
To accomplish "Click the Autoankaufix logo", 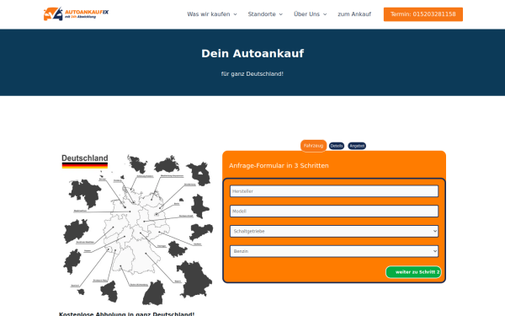I will 76,13.
